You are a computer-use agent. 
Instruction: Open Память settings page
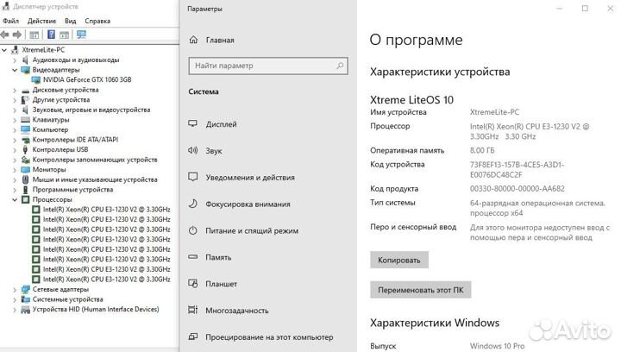click(218, 257)
